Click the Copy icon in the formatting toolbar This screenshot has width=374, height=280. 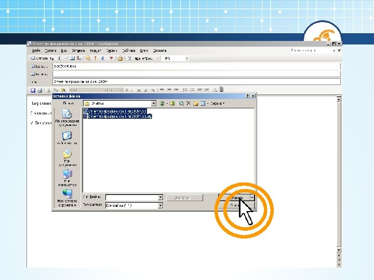tap(56, 90)
